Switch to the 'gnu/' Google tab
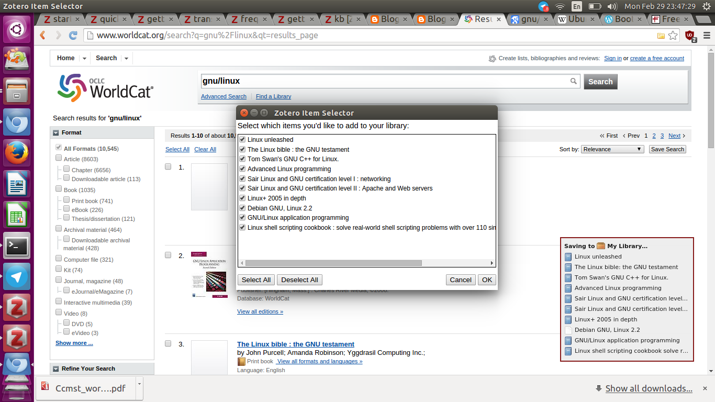 [x=530, y=19]
